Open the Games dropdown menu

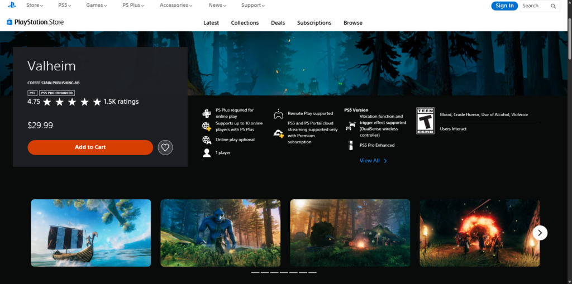tap(97, 5)
